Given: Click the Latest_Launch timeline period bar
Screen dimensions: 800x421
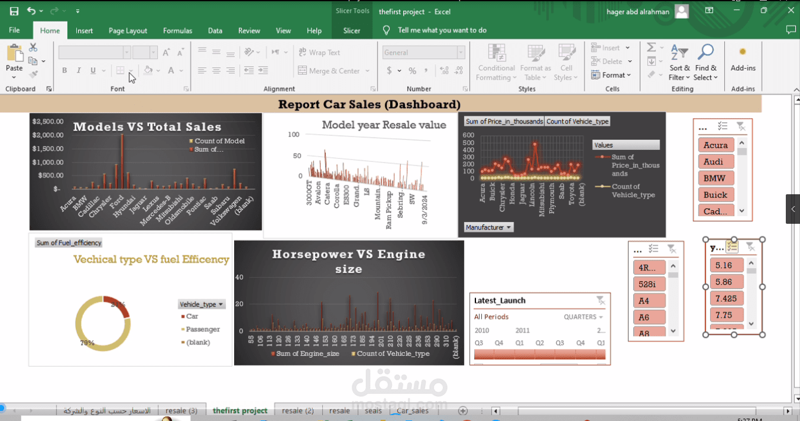Looking at the screenshot, I should click(x=539, y=354).
